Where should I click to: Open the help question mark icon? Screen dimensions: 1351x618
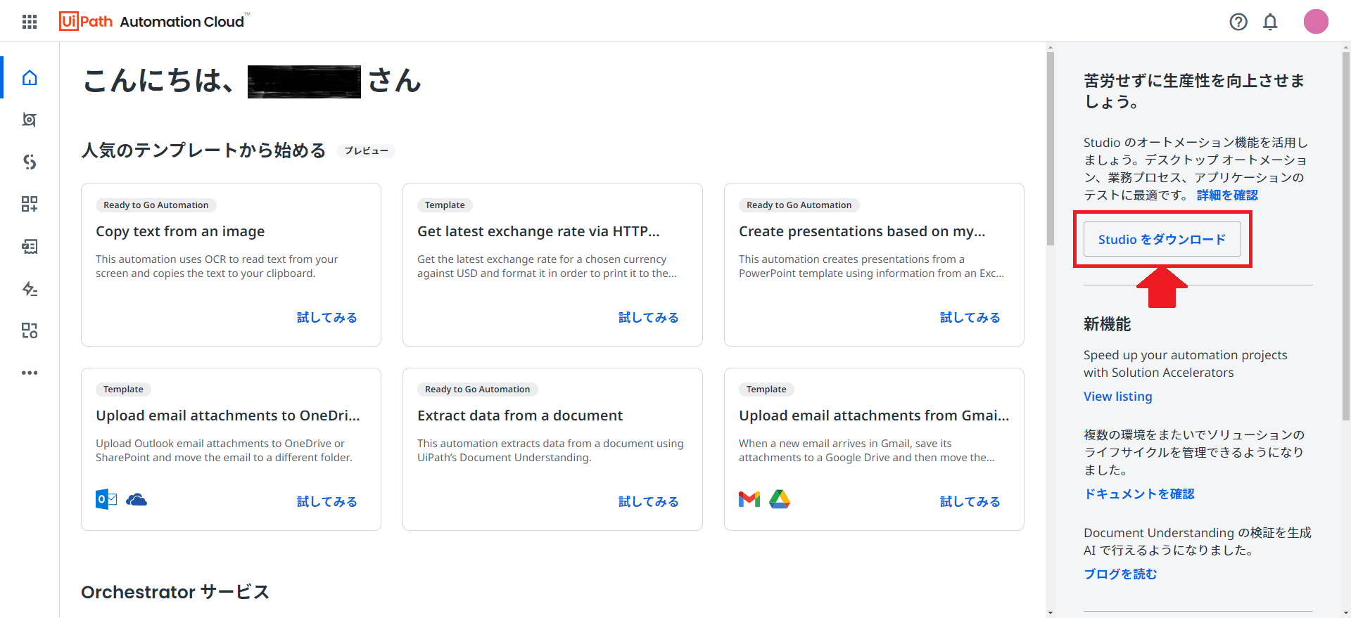click(1238, 22)
